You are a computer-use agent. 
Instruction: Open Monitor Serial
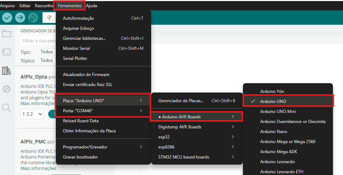point(103,48)
